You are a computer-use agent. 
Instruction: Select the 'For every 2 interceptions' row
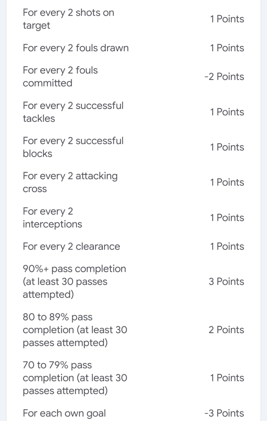[x=52, y=218]
